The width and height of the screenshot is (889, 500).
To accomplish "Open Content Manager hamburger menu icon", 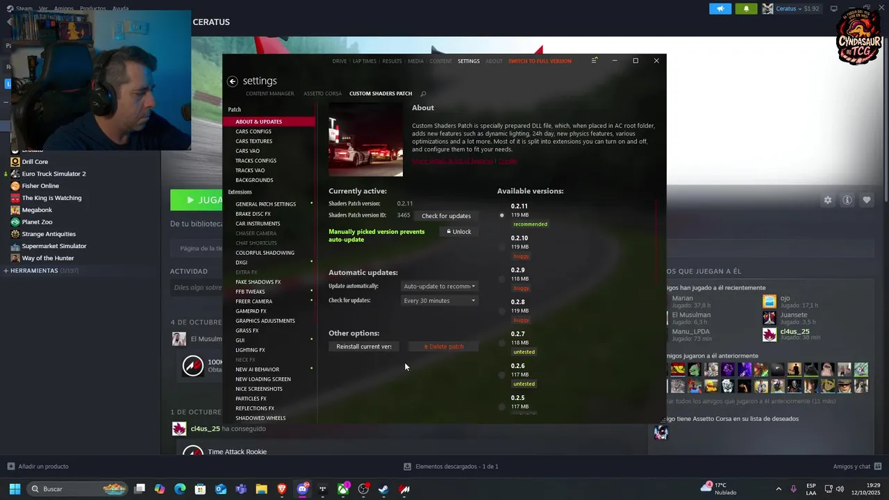I will click(594, 60).
